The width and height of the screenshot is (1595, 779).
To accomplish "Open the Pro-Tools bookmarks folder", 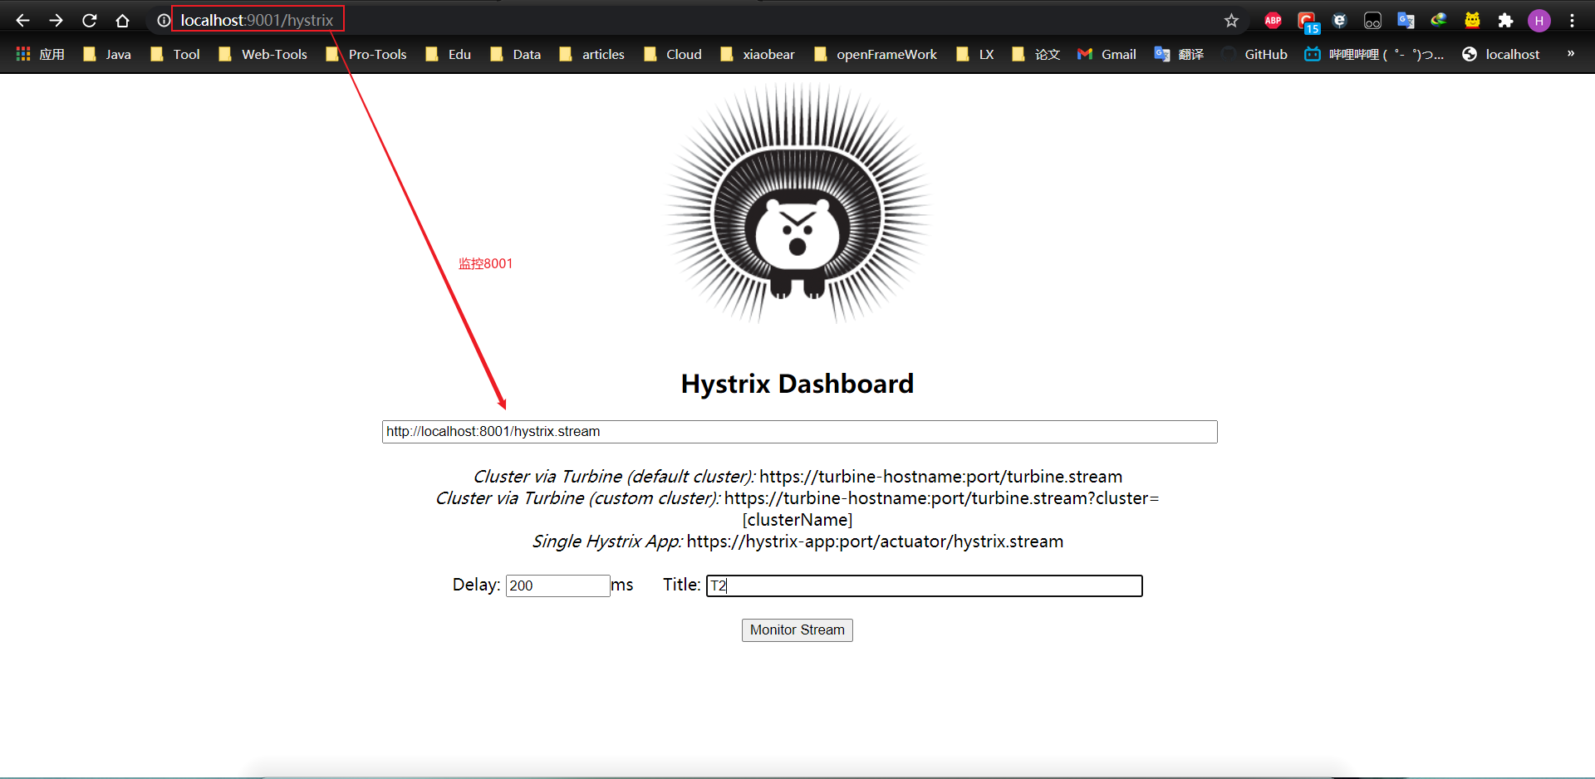I will [366, 54].
